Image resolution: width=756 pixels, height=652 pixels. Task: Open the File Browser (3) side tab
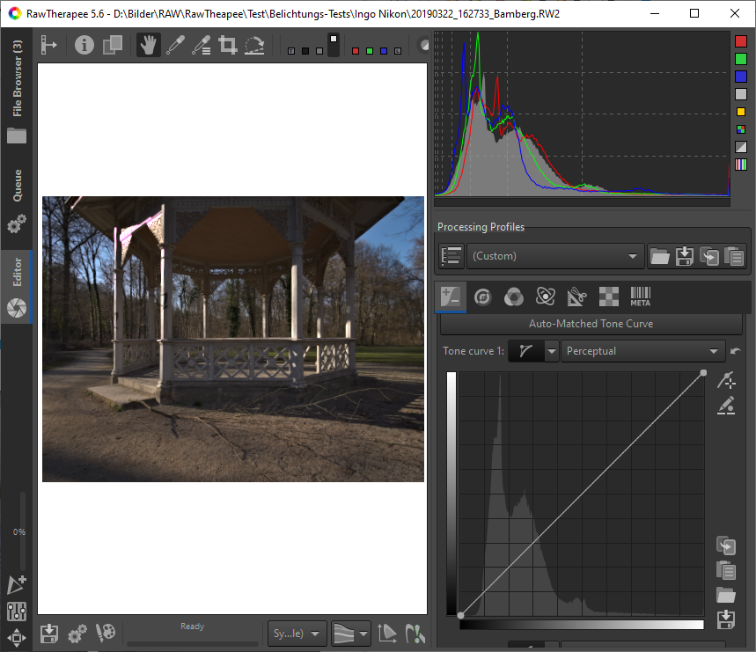[17, 79]
